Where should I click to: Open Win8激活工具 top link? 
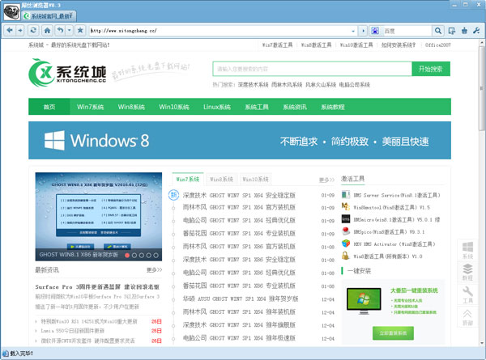coord(316,44)
